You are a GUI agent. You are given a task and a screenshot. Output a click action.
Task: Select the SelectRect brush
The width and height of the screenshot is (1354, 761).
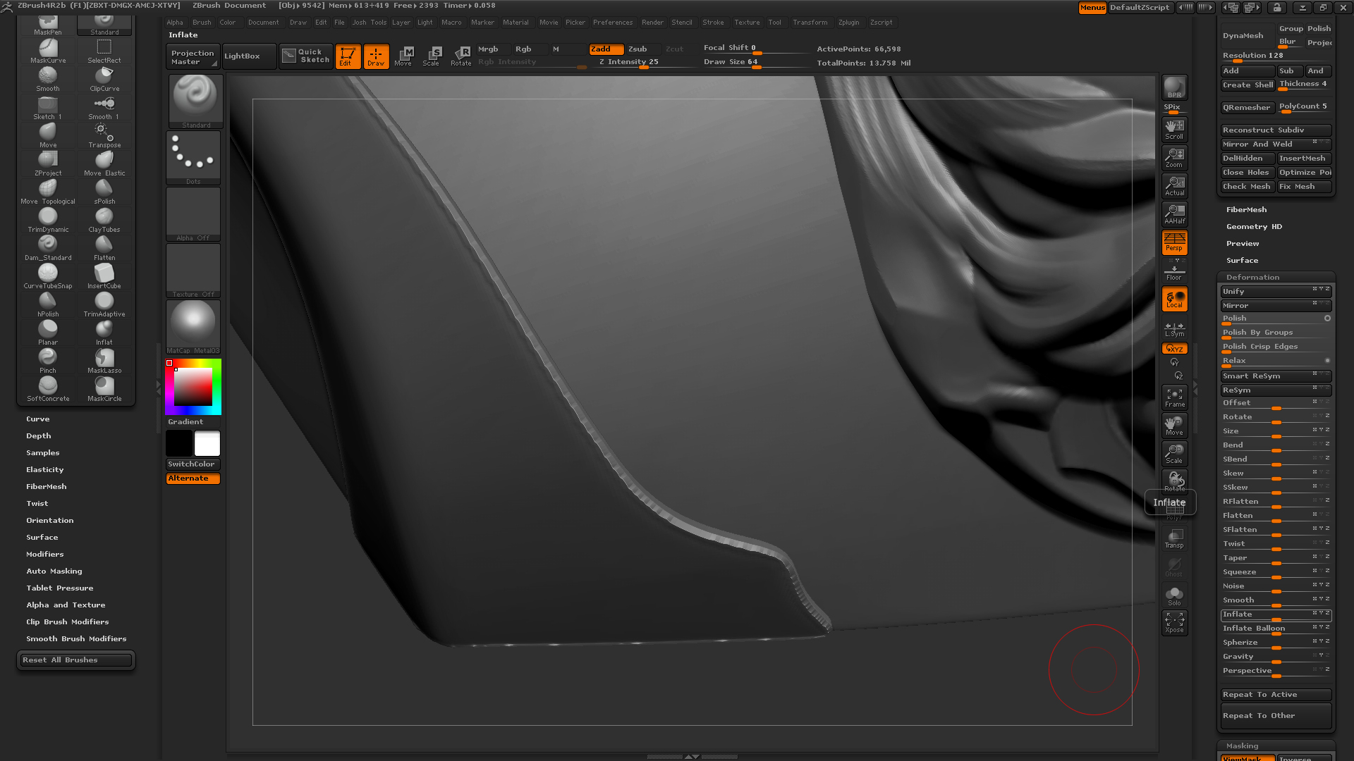[104, 51]
